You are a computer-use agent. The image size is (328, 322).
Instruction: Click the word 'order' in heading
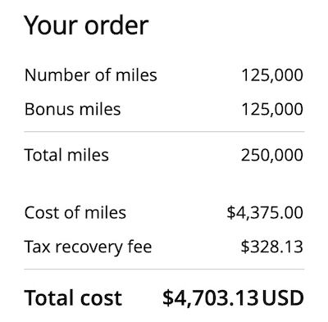tap(116, 26)
